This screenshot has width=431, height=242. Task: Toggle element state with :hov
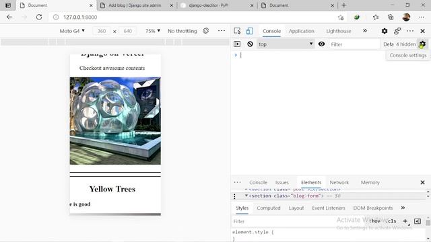376,221
